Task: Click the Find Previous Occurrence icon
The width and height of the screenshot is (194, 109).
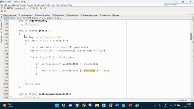Action: pos(30,18)
